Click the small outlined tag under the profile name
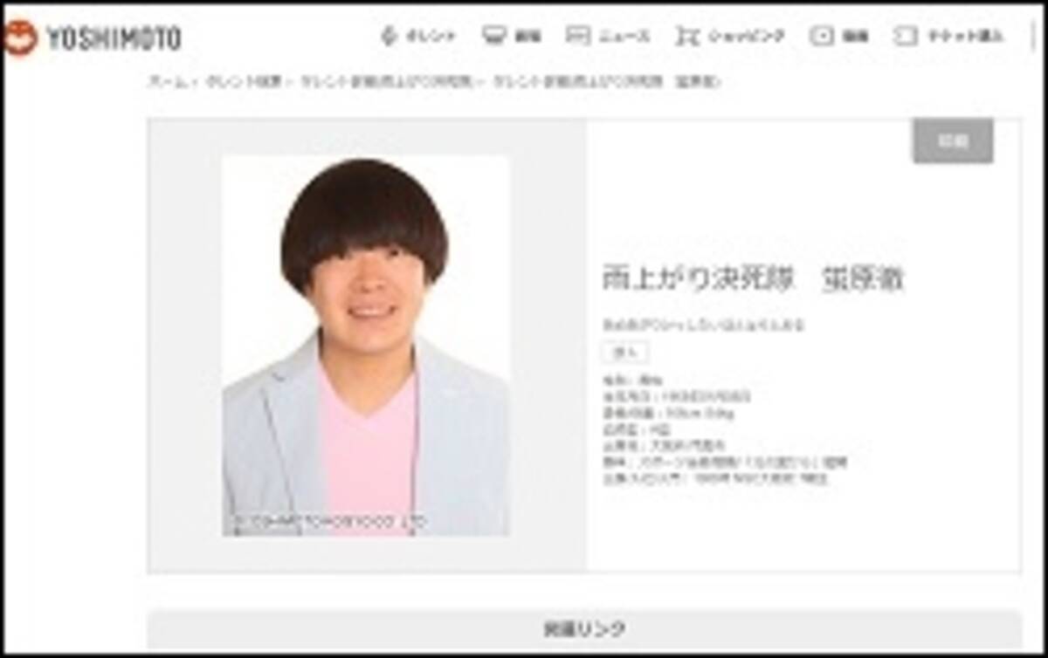This screenshot has width=1048, height=658. (624, 353)
